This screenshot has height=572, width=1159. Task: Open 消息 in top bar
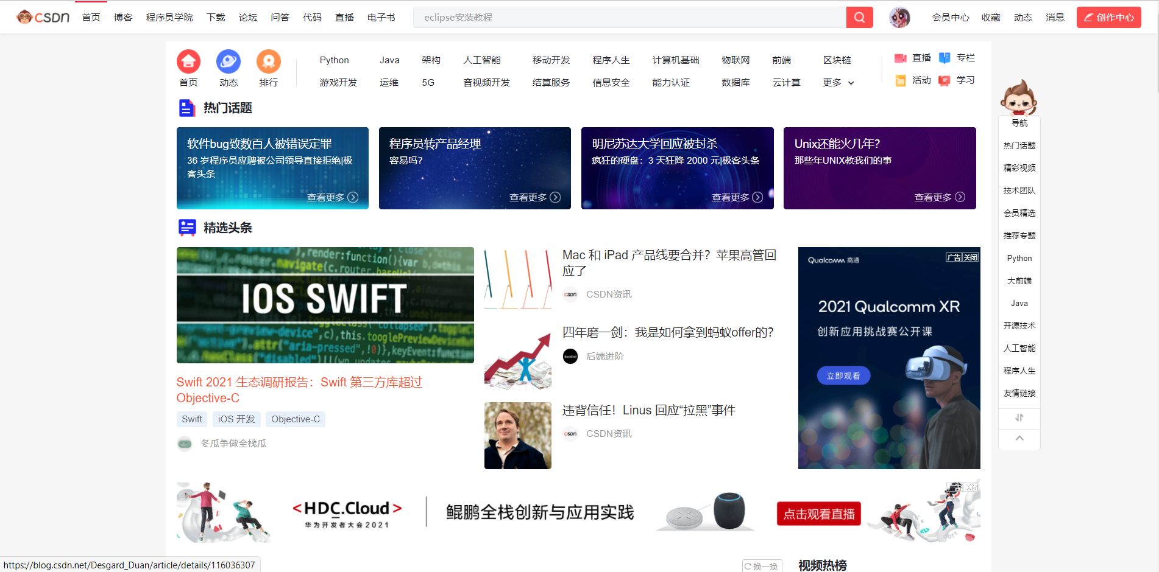[1055, 18]
